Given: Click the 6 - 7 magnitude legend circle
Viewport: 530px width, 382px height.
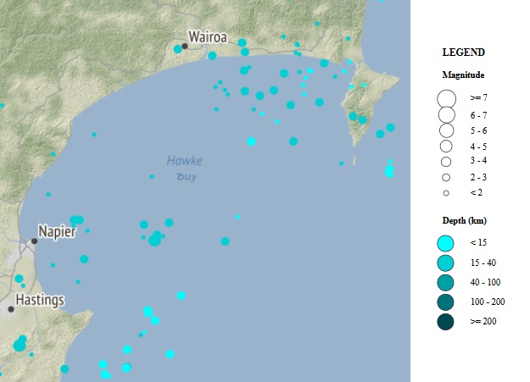Looking at the screenshot, I should 447,115.
